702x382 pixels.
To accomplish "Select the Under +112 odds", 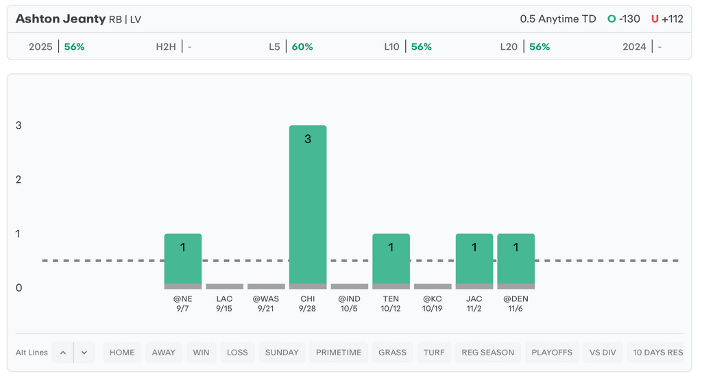I will [x=667, y=19].
